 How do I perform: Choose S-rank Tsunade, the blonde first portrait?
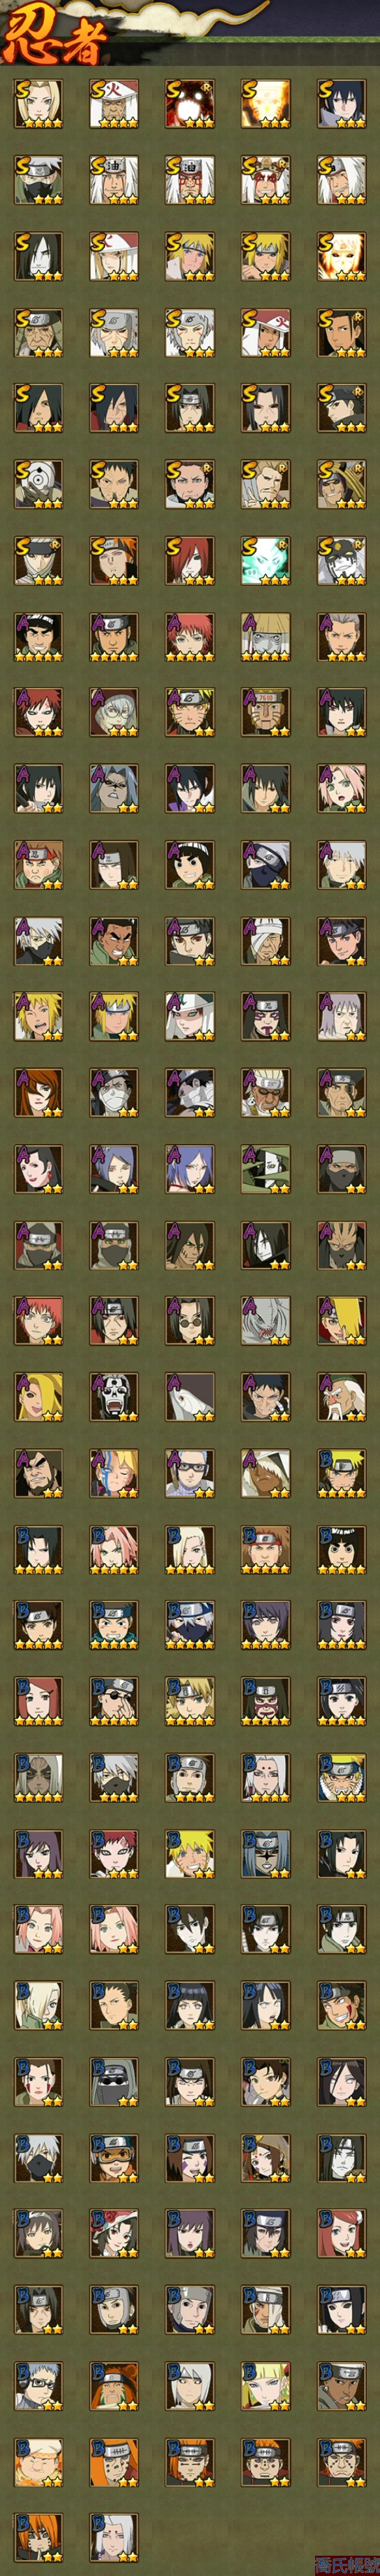38,104
